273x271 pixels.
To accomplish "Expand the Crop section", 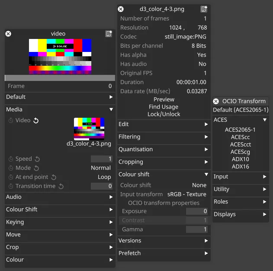I will pos(60,247).
